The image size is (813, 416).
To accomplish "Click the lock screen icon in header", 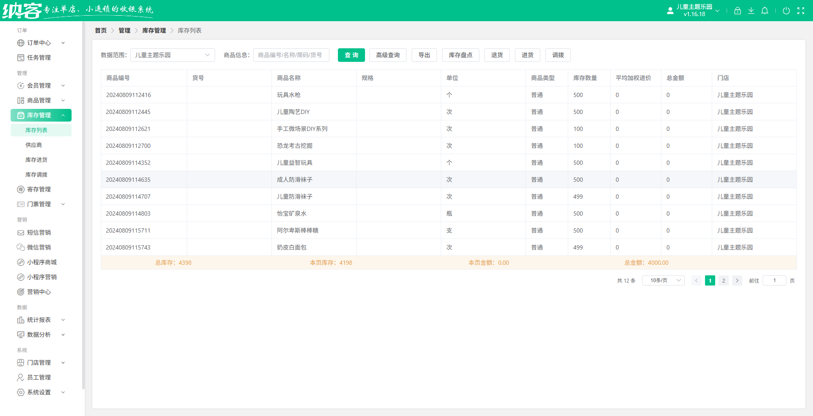I will point(737,11).
